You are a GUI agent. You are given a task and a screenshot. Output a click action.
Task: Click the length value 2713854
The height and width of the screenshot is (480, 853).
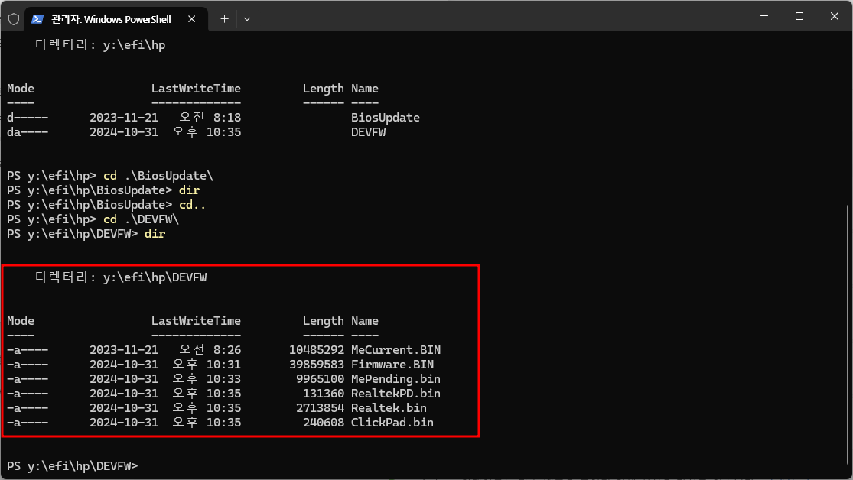320,408
